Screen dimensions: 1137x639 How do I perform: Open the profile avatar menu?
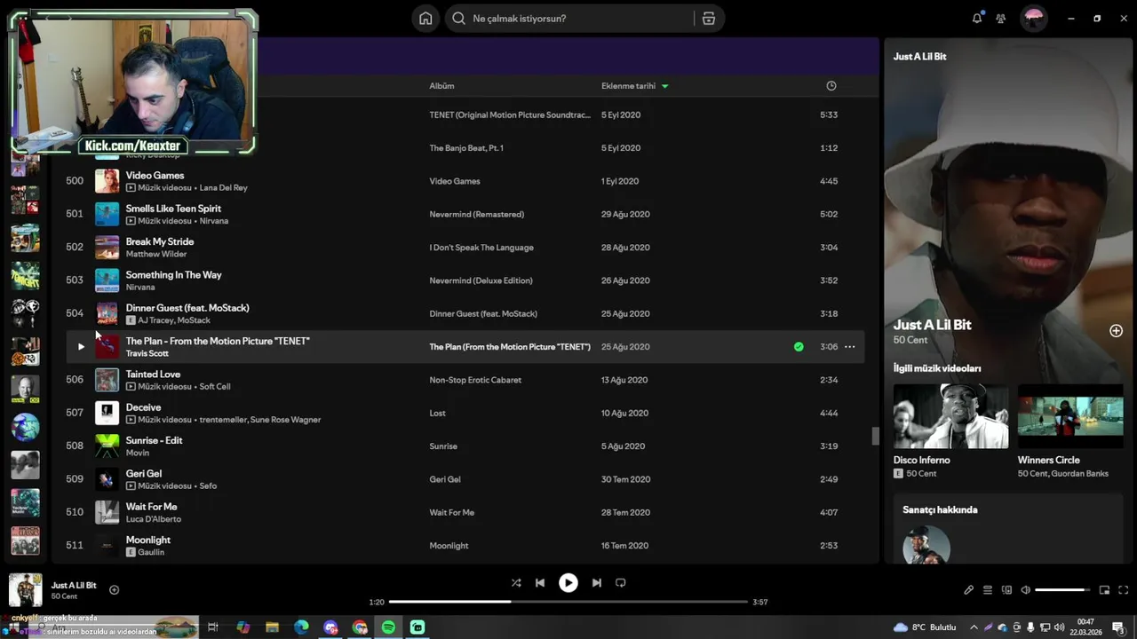tap(1033, 18)
